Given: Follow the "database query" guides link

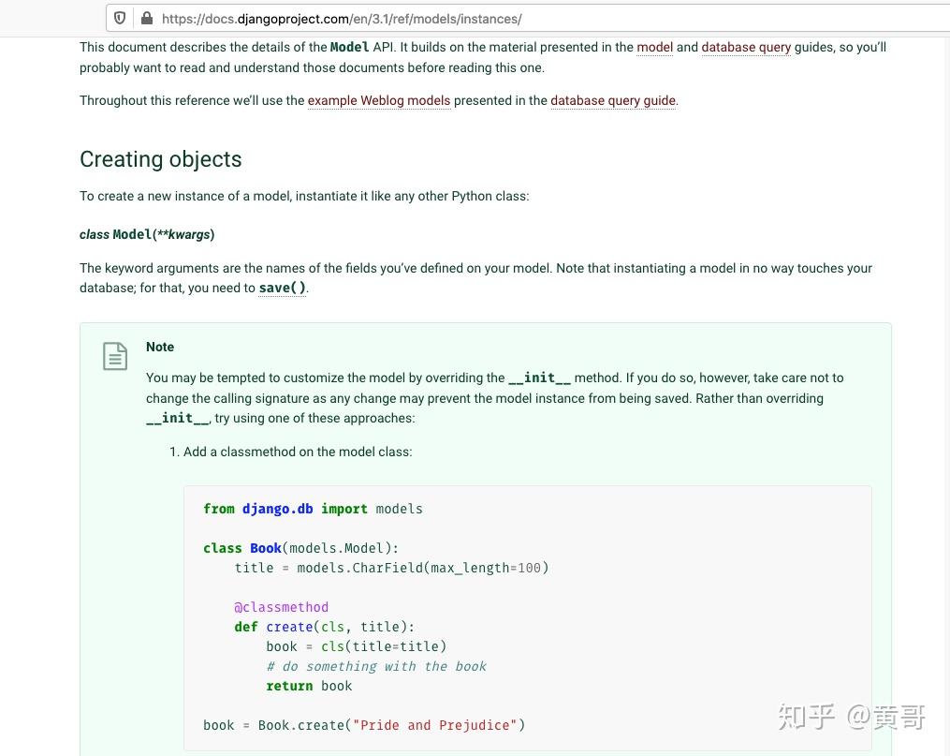Looking at the screenshot, I should [746, 47].
